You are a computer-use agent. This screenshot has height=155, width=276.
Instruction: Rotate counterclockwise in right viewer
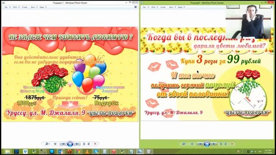[221, 144]
